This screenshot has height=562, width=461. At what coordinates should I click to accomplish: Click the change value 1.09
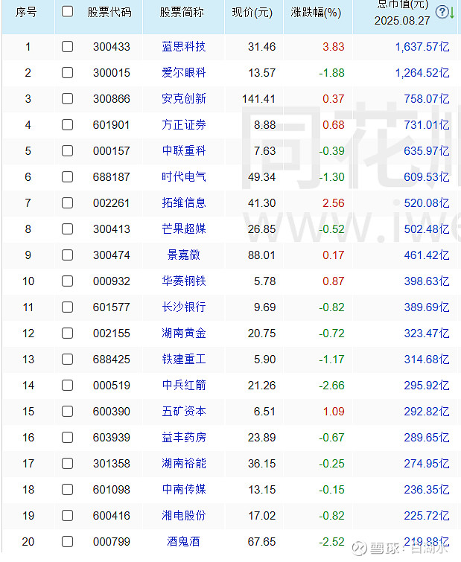(334, 412)
